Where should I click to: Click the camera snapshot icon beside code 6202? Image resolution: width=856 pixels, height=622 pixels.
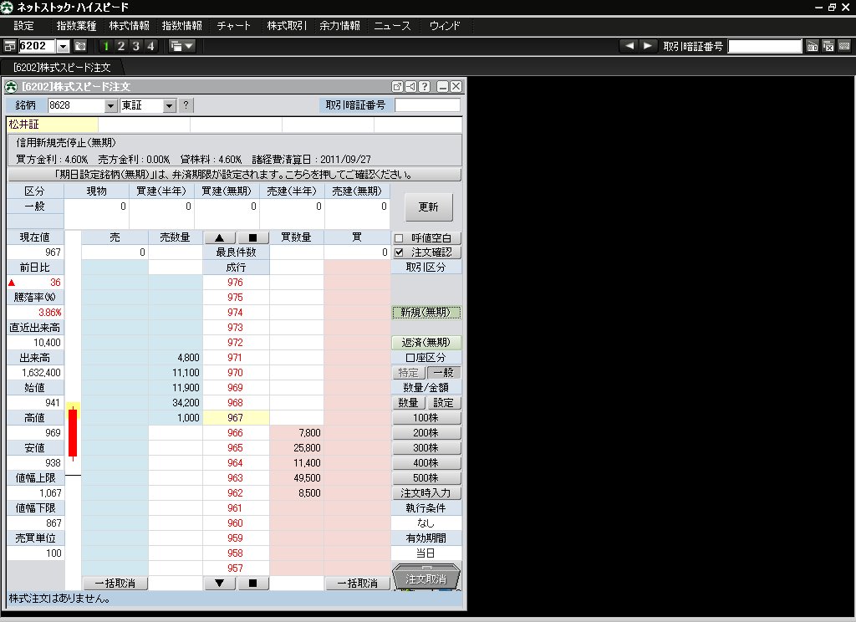(x=80, y=46)
